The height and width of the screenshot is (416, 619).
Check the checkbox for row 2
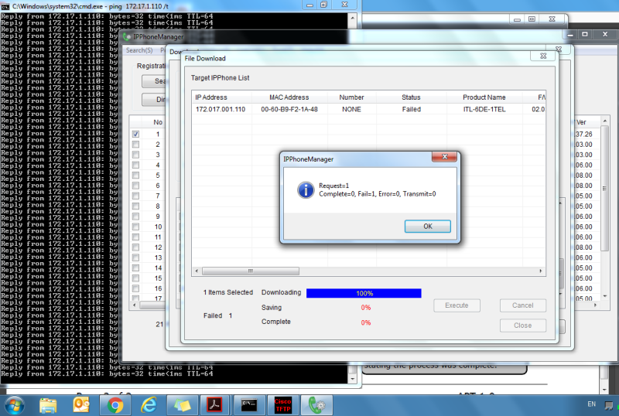[135, 145]
